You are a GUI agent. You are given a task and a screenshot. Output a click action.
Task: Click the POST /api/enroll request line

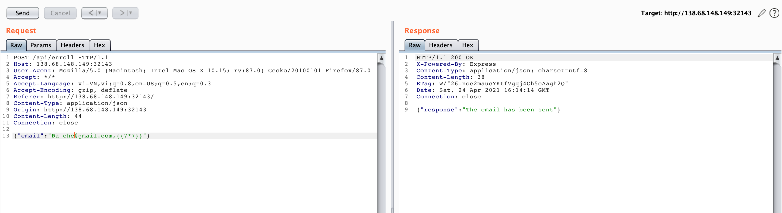pyautogui.click(x=61, y=57)
